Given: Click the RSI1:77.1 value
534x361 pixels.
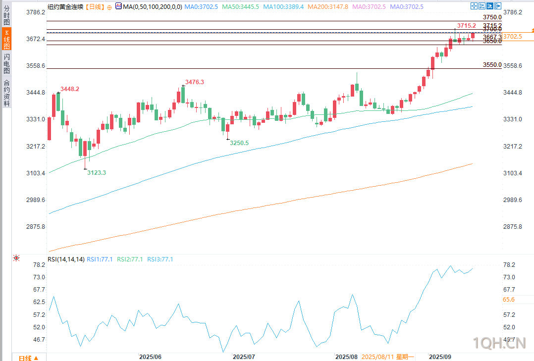Looking at the screenshot, I should click(100, 259).
